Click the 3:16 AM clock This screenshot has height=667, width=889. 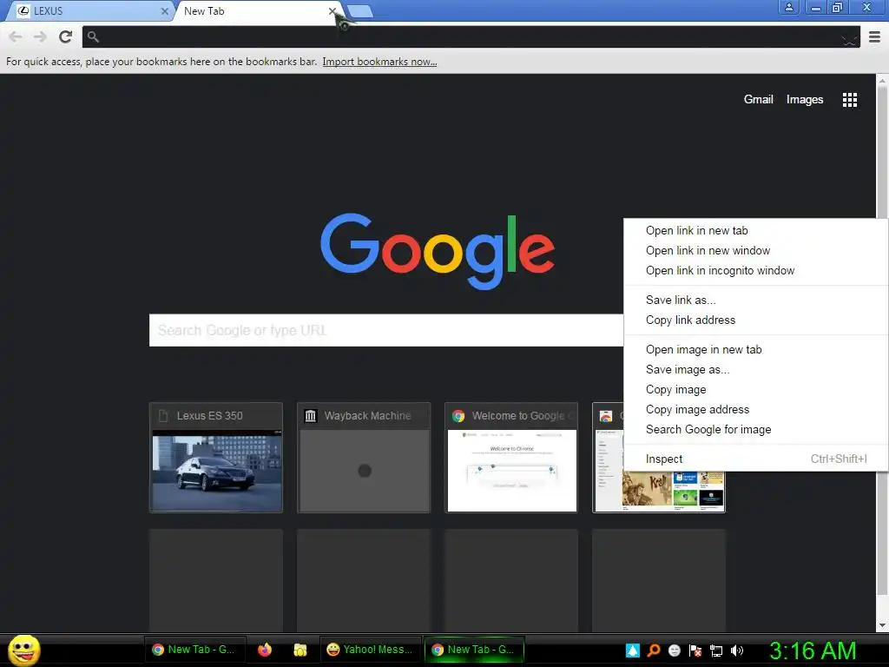tap(813, 650)
